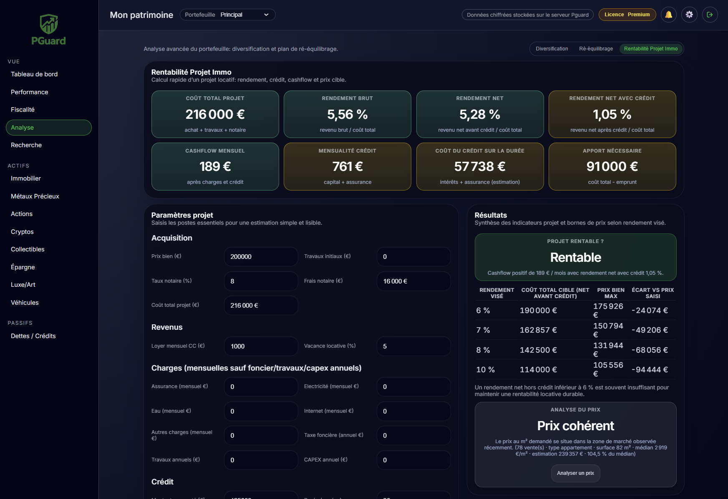The image size is (728, 499).
Task: Switch to the Ré-équilibrage tab
Action: [x=596, y=49]
